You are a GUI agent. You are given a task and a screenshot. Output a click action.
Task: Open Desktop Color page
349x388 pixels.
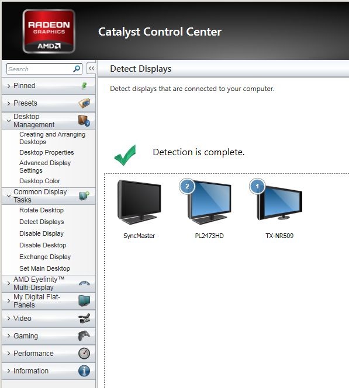click(40, 181)
